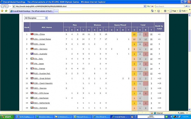This screenshot has width=191, height=119.
Task: Switch to the Windows Explorer taskbar group
Action: click(63, 117)
